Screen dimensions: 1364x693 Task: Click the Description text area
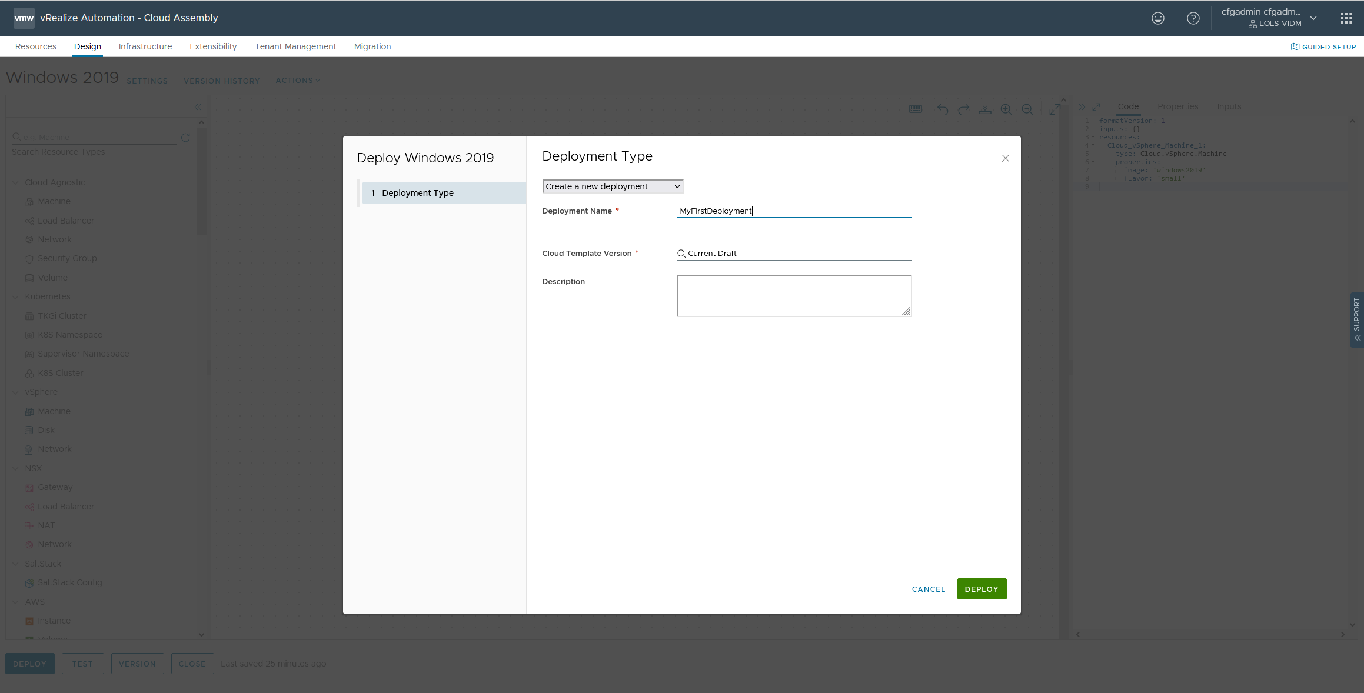pos(794,296)
